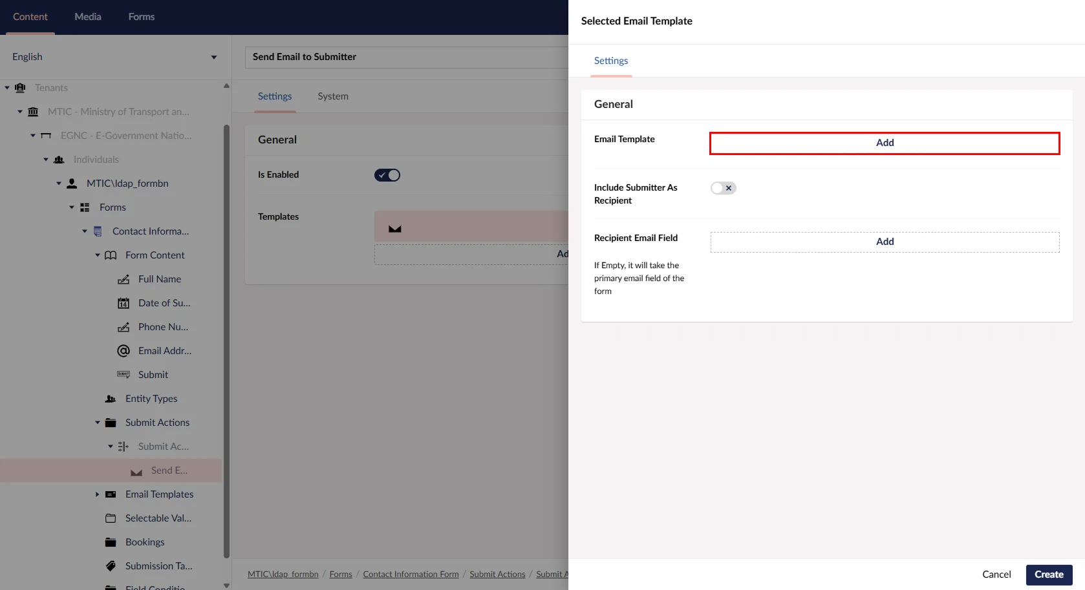Screen dimensions: 1085x590
Task: Enable Include Submitter As Recipient toggle
Action: 723,188
